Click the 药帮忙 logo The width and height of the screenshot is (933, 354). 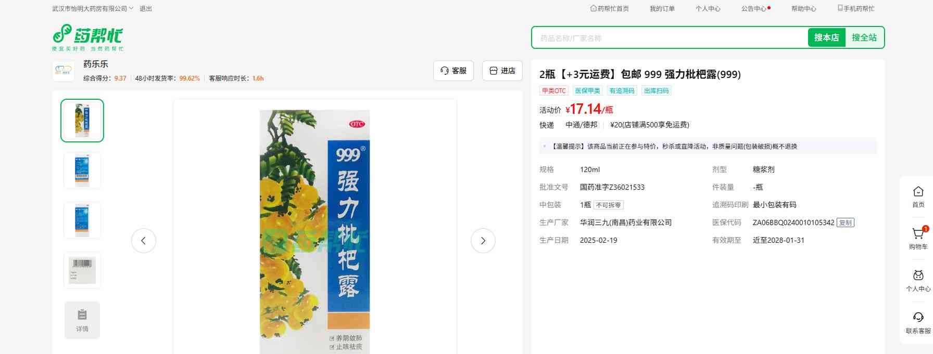tap(88, 37)
